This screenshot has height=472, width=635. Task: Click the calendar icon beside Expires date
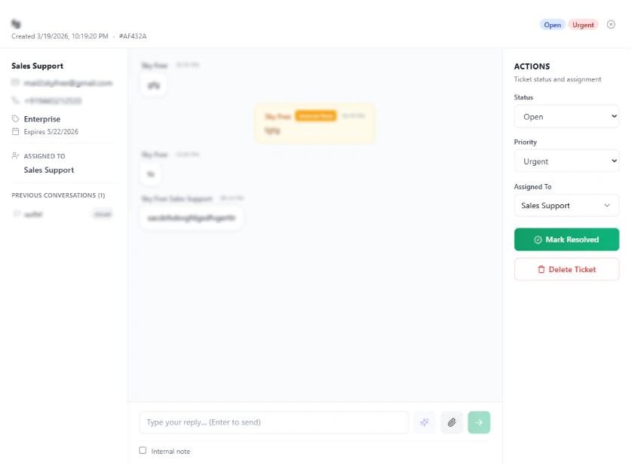(x=15, y=131)
